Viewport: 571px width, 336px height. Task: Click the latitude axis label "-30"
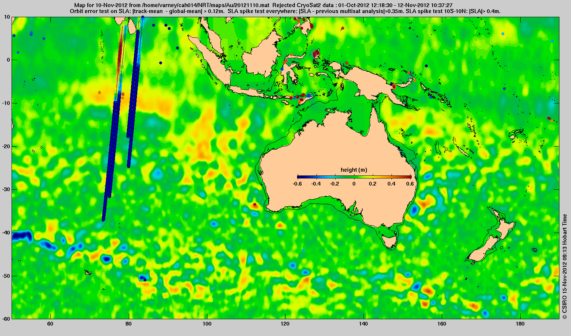pyautogui.click(x=6, y=190)
